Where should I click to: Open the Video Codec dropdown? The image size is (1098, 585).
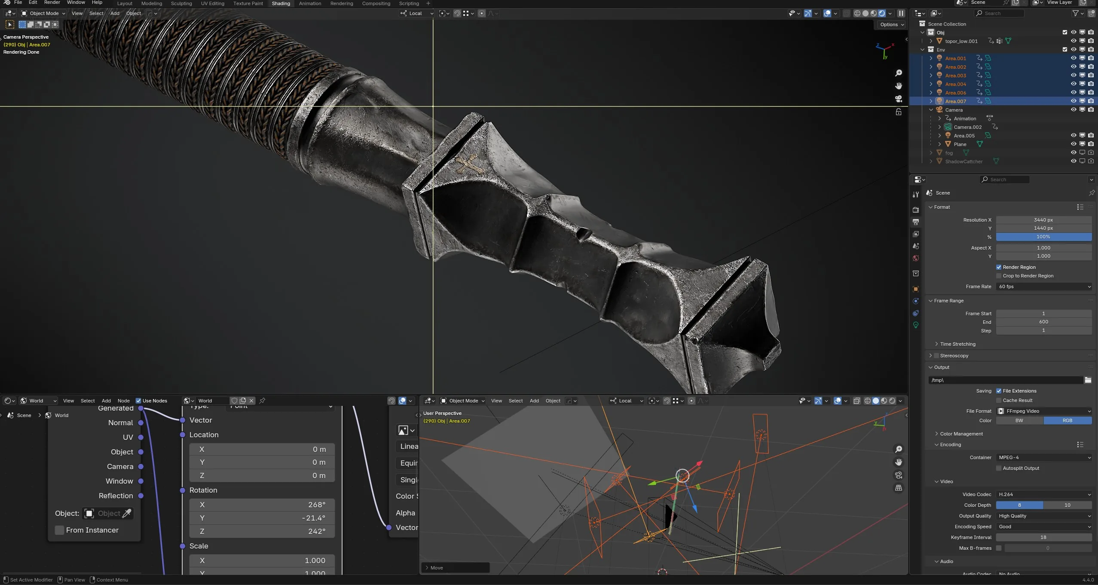click(1044, 494)
